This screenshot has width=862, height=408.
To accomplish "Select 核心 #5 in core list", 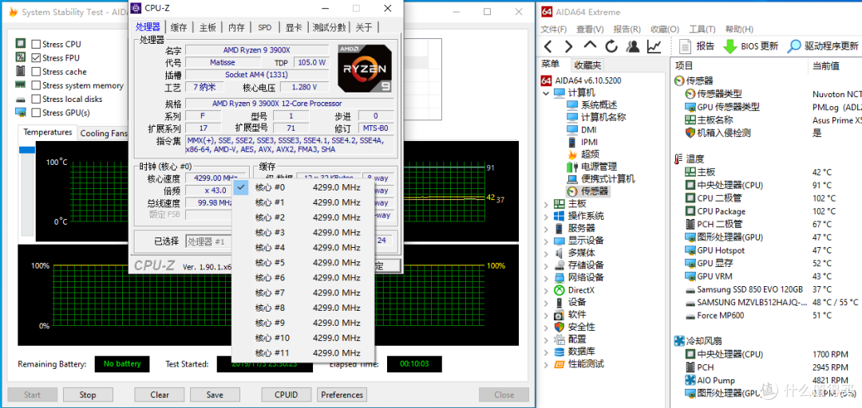I will 303,262.
